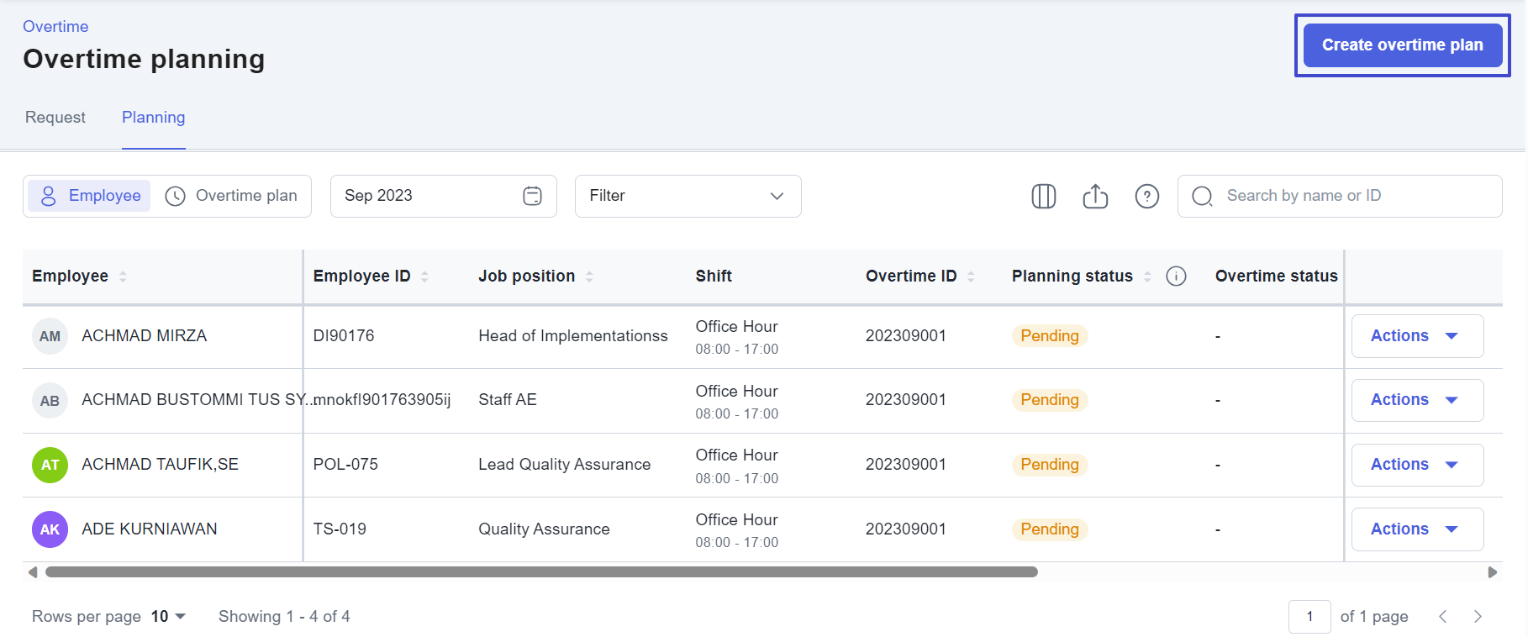Image resolution: width=1528 pixels, height=637 pixels.
Task: Open the calendar icon in date field
Action: pos(532,196)
